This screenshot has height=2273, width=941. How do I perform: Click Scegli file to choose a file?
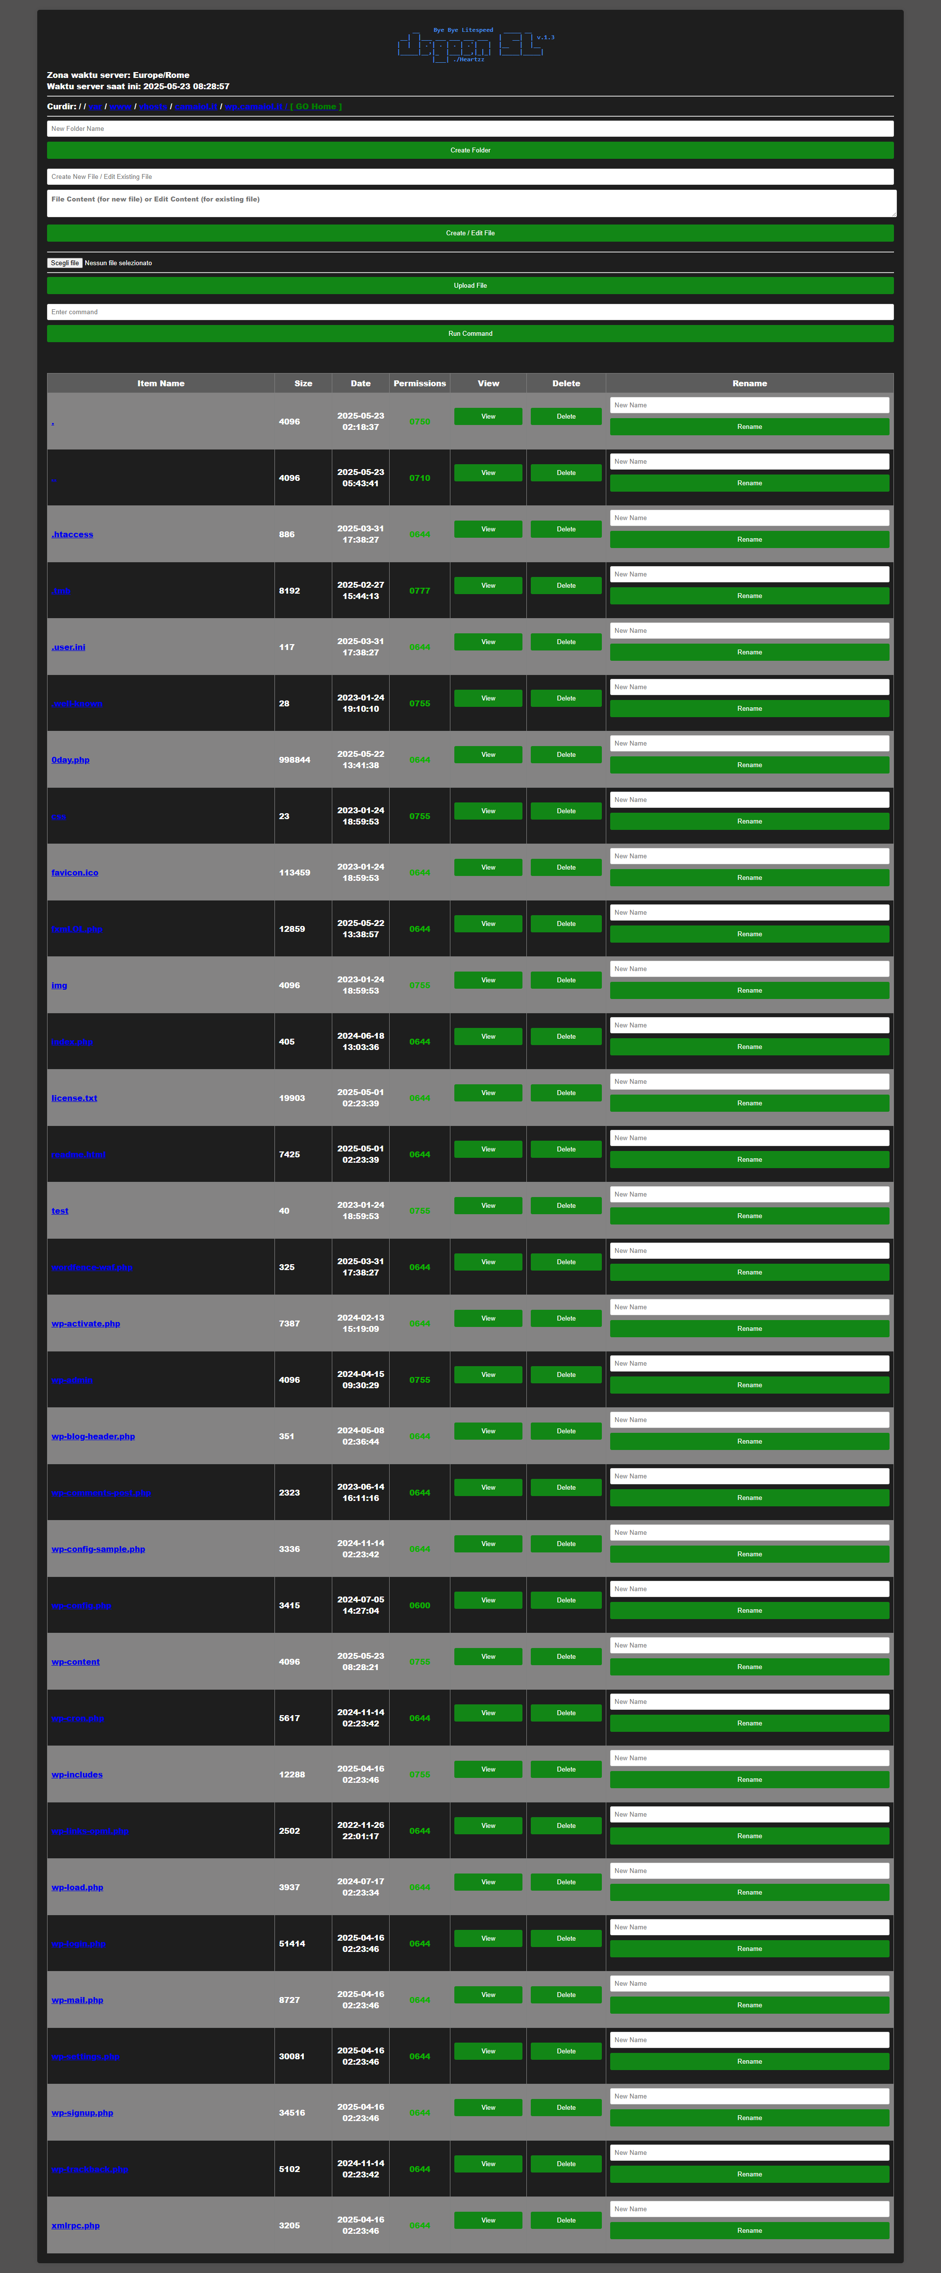pyautogui.click(x=64, y=263)
